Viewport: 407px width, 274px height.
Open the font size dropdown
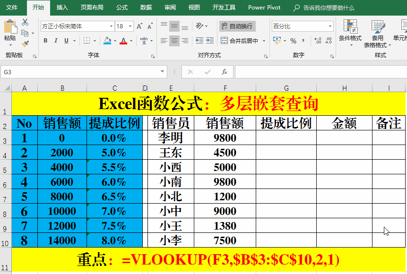130,26
